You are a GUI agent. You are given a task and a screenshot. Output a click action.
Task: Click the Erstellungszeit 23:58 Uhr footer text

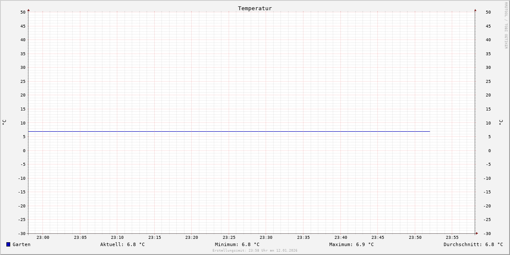tap(255, 250)
